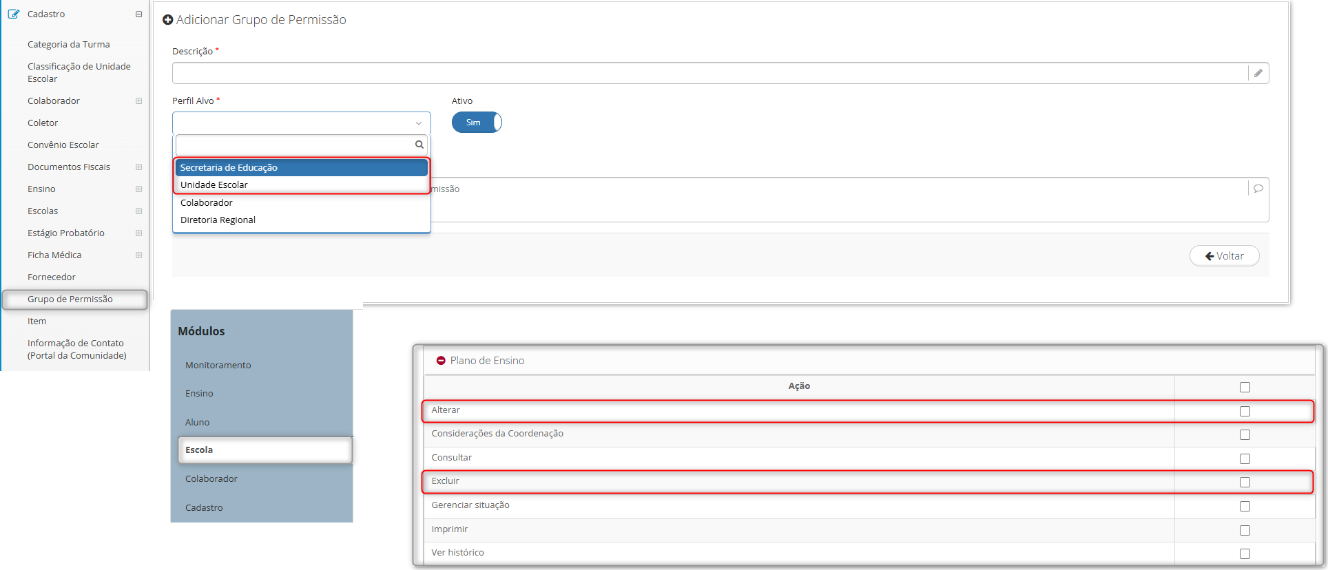Click the search magnifier icon in dropdown
1328x570 pixels.
(x=419, y=145)
